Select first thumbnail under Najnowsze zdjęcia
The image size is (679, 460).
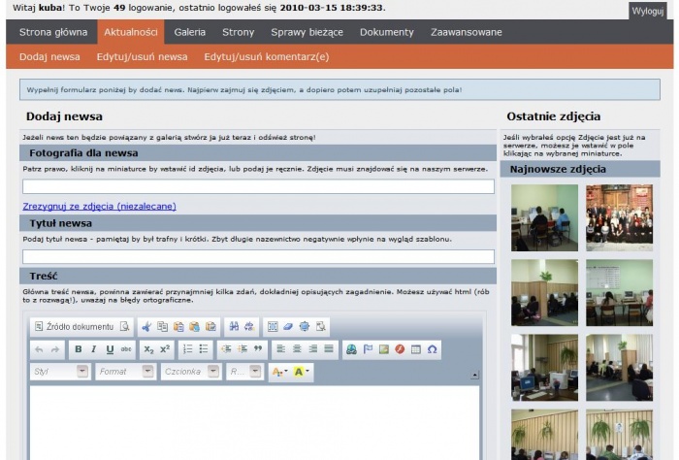(544, 218)
